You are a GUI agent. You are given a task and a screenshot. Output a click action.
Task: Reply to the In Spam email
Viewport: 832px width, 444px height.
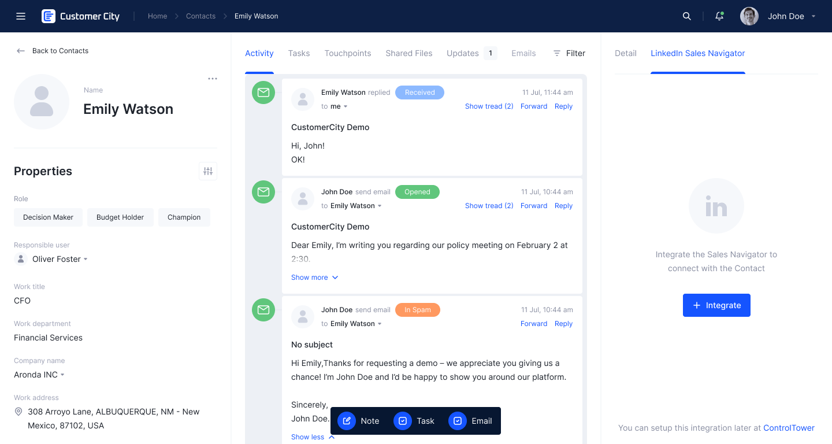click(563, 324)
